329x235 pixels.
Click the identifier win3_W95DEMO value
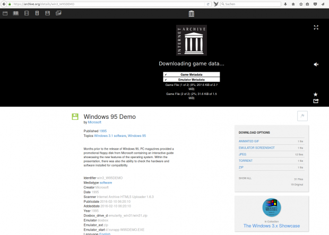tap(110, 178)
